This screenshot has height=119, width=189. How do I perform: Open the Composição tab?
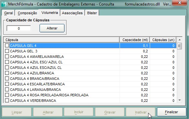pyautogui.click(x=27, y=13)
